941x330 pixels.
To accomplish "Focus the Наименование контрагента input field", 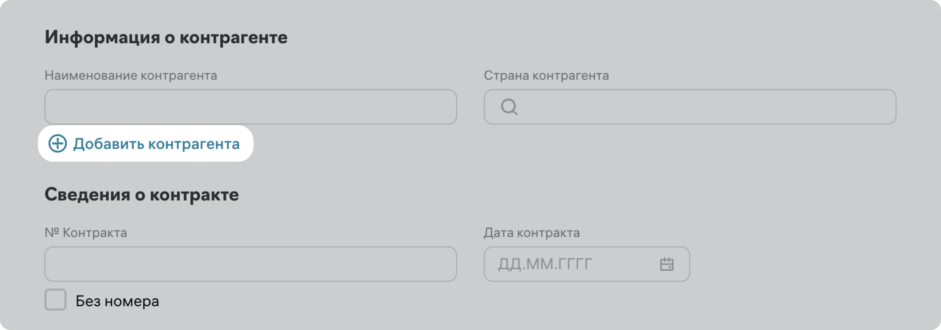I will [251, 107].
